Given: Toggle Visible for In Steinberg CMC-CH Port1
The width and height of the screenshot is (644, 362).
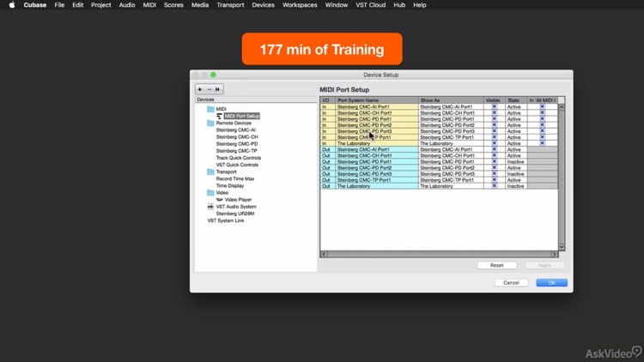Looking at the screenshot, I should tap(494, 113).
